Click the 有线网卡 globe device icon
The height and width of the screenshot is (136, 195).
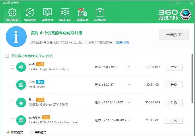21,120
